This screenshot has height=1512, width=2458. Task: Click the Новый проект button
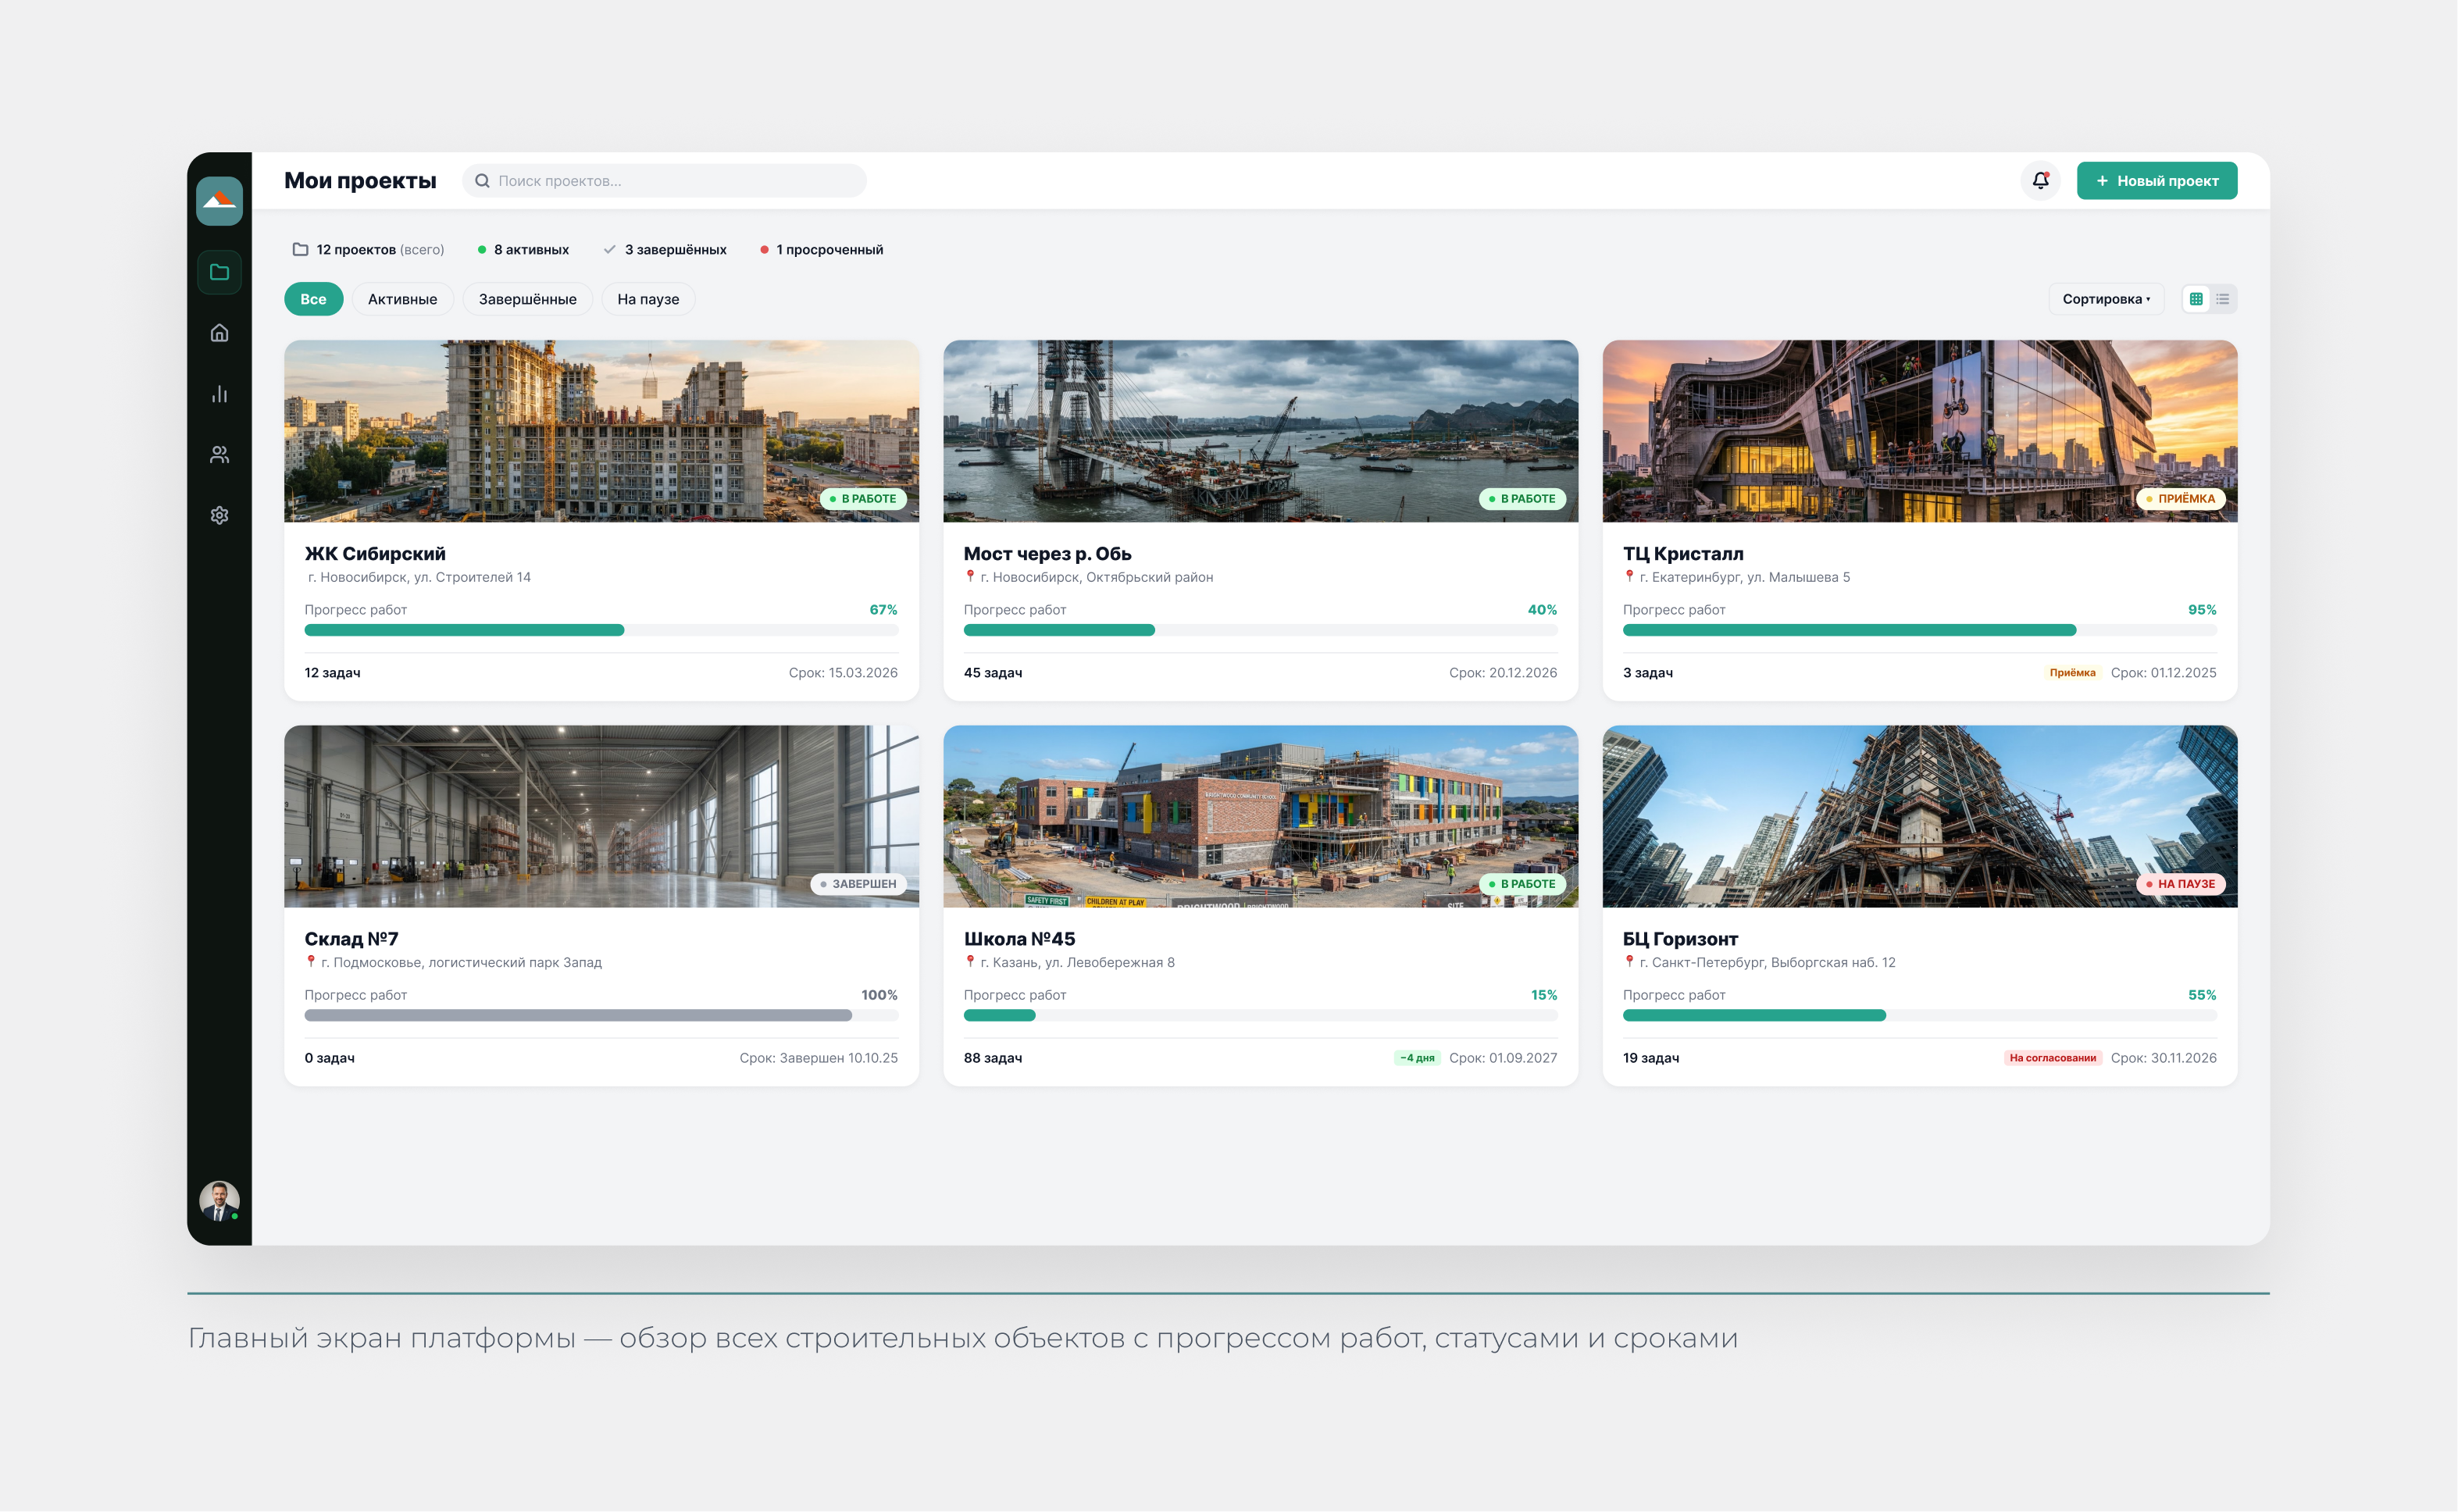(2157, 181)
